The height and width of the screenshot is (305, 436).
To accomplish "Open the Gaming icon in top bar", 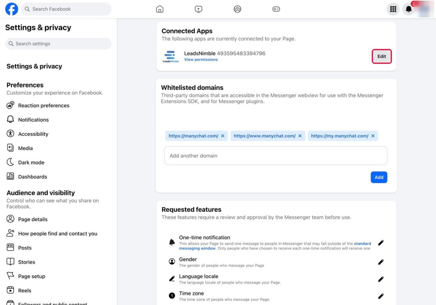I will click(276, 9).
